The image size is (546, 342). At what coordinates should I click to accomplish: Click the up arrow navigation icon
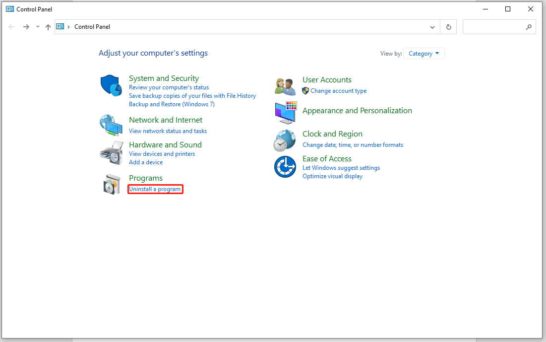pos(48,27)
